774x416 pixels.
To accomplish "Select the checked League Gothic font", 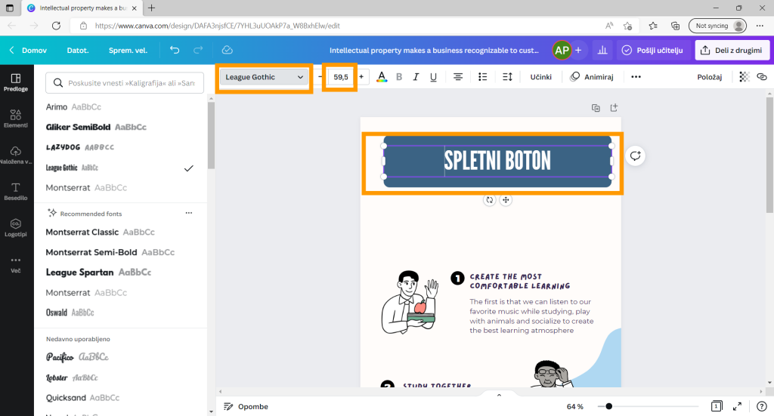I will pos(121,168).
